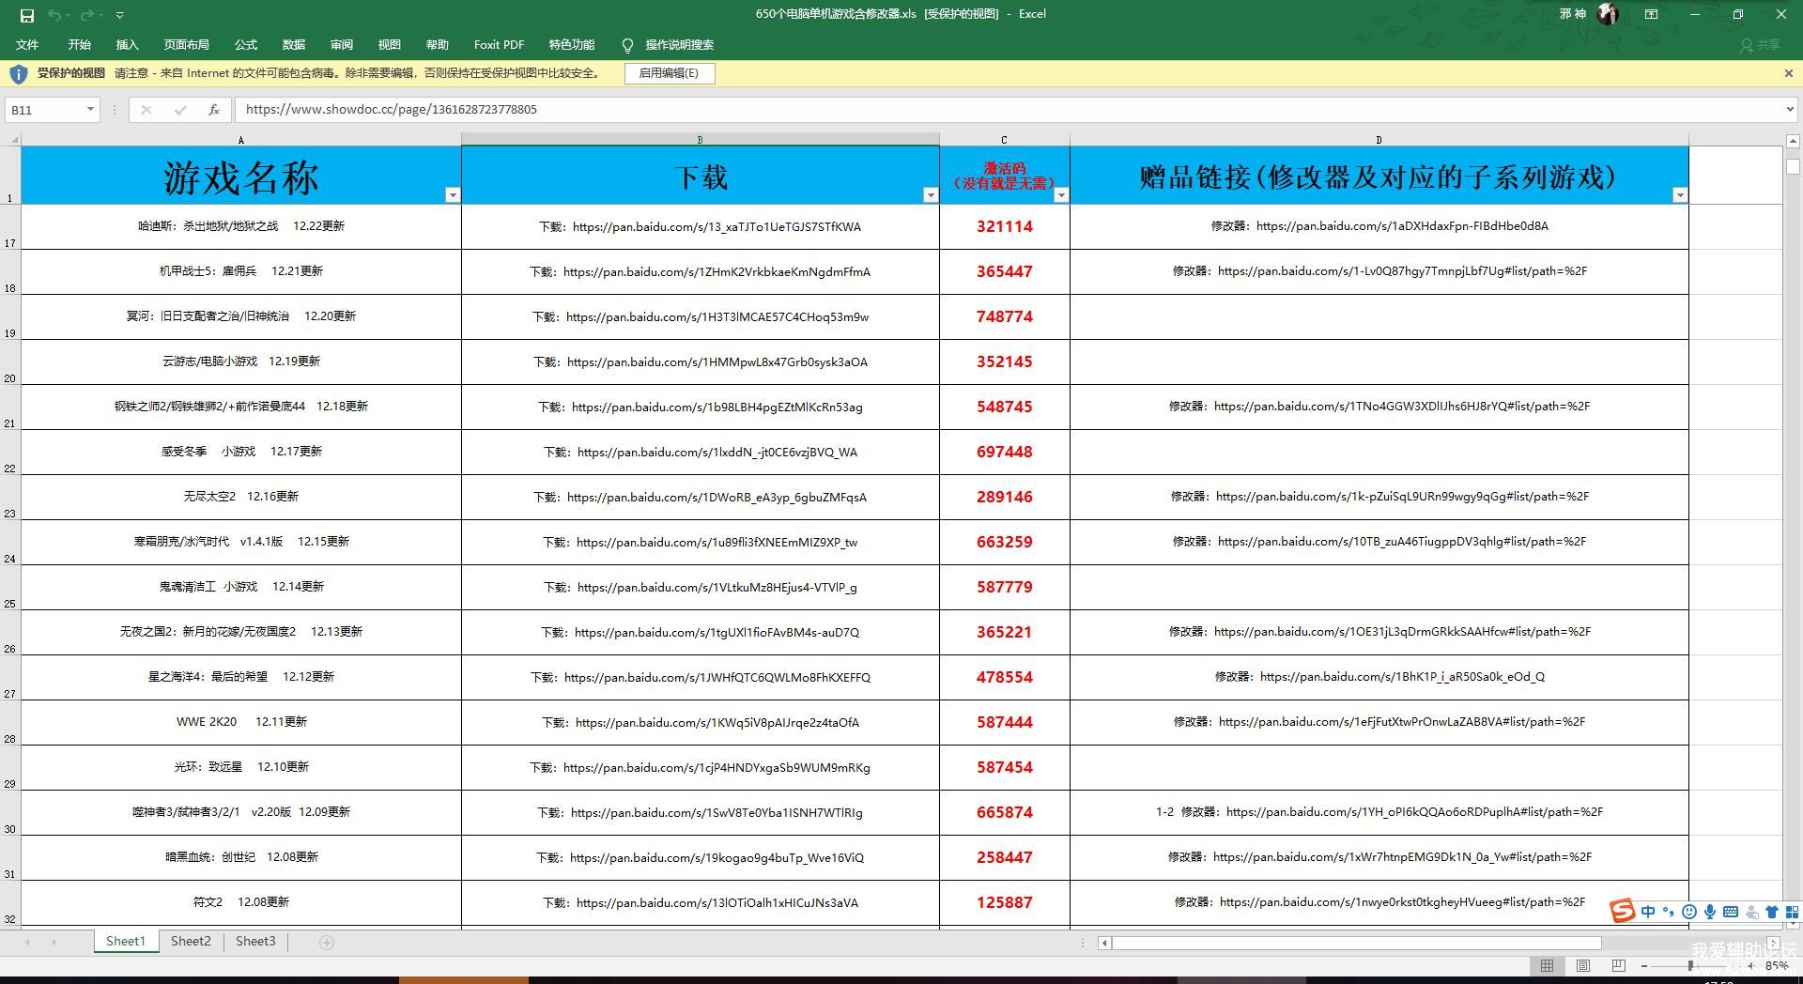Image resolution: width=1803 pixels, height=984 pixels.
Task: Open the 特色功能 tab
Action: pyautogui.click(x=572, y=44)
